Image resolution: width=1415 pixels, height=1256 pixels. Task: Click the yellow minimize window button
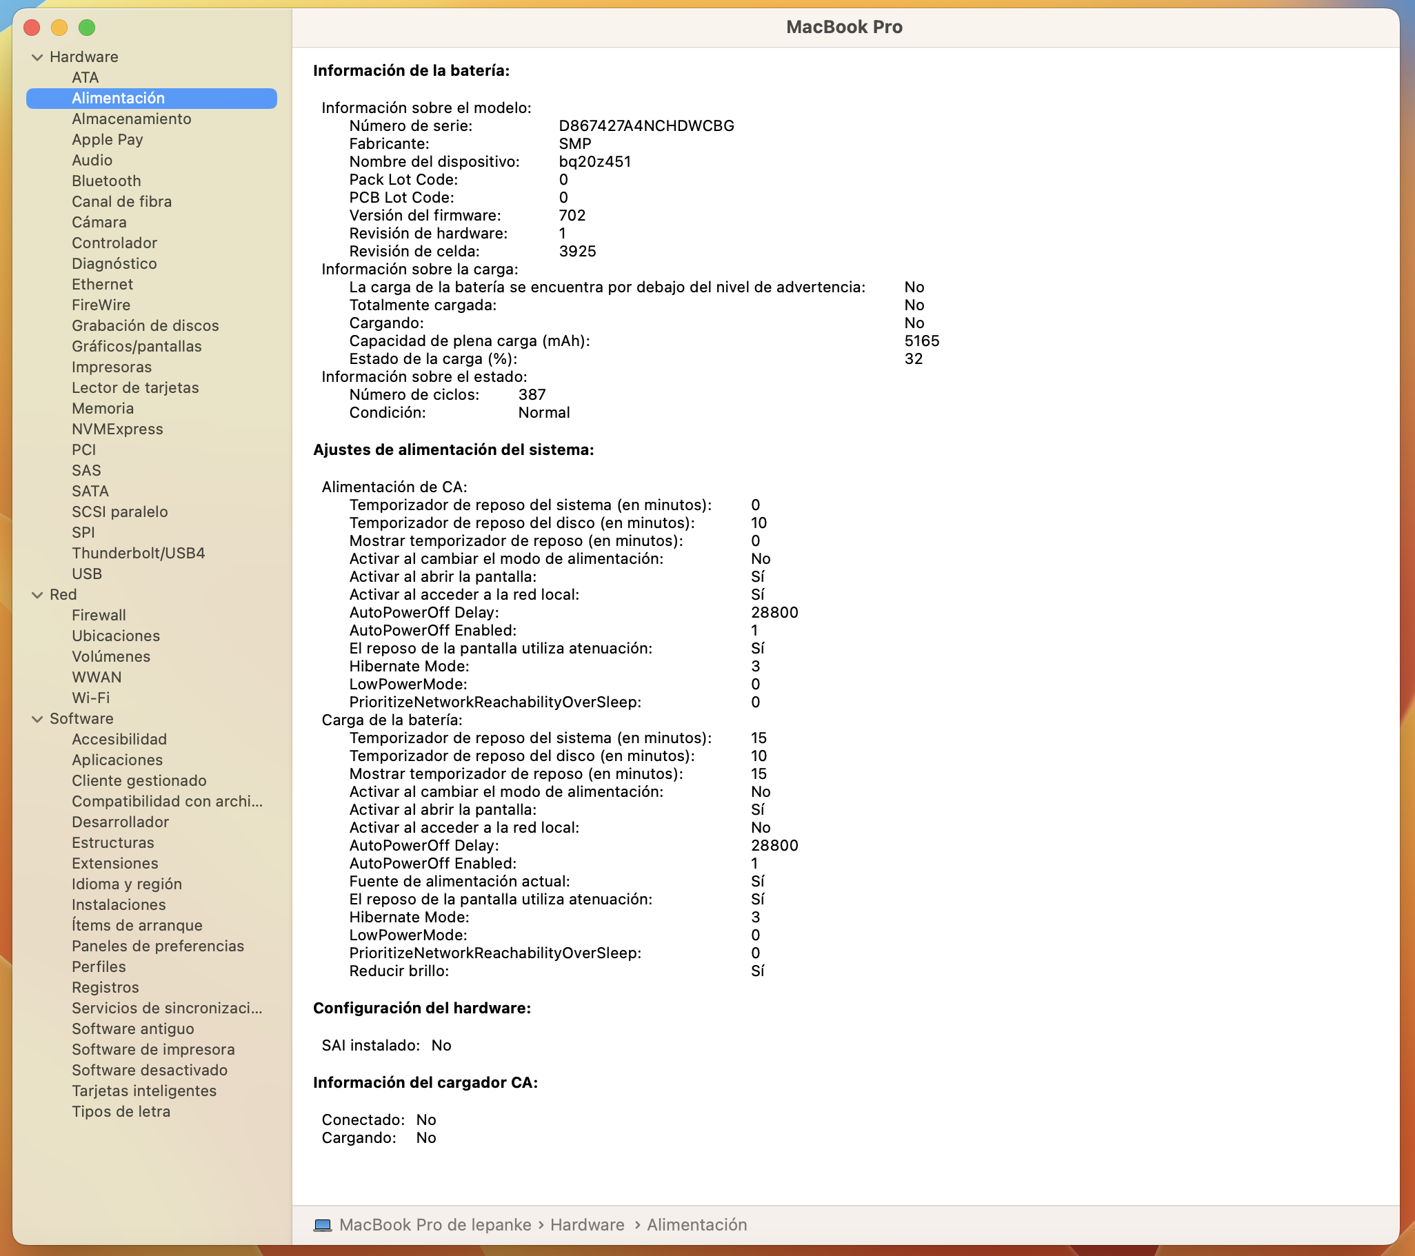click(x=59, y=28)
